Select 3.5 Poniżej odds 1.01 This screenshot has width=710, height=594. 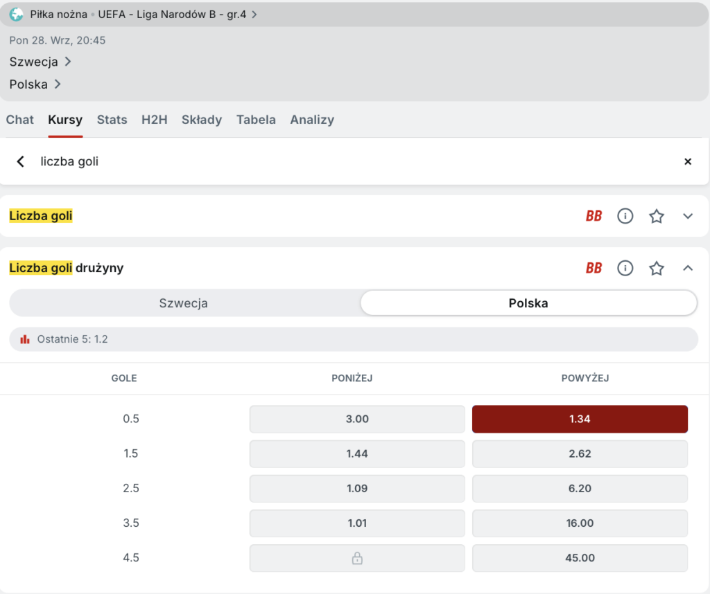(357, 523)
